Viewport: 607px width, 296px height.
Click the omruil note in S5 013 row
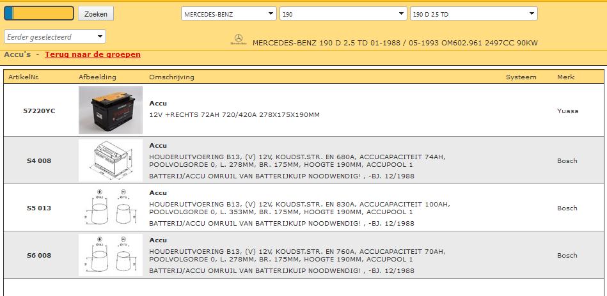[x=281, y=223]
